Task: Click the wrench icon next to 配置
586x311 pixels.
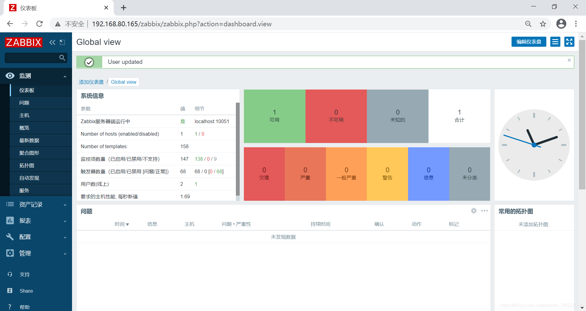Action: (x=10, y=237)
